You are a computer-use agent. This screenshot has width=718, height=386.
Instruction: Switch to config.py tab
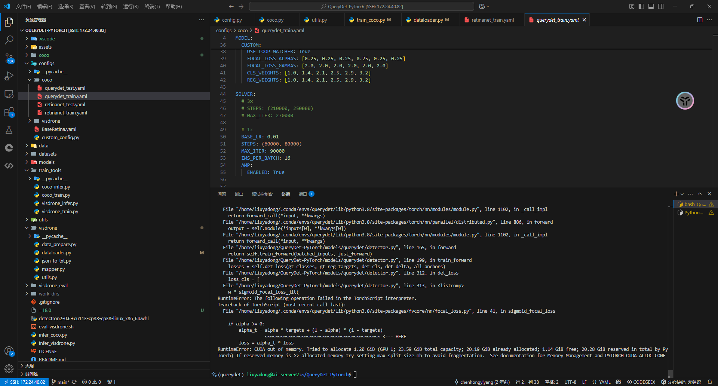point(232,20)
